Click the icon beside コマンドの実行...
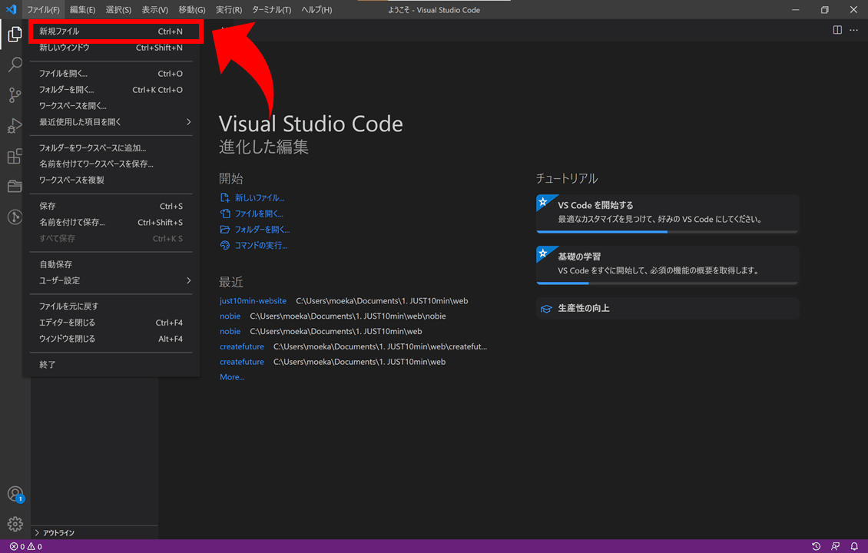The width and height of the screenshot is (868, 553). point(225,245)
